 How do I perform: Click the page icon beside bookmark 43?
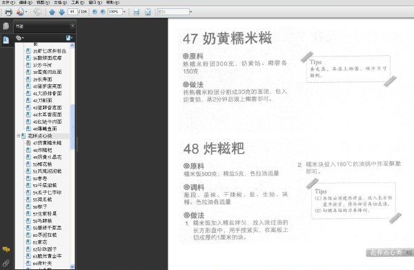coord(28,108)
